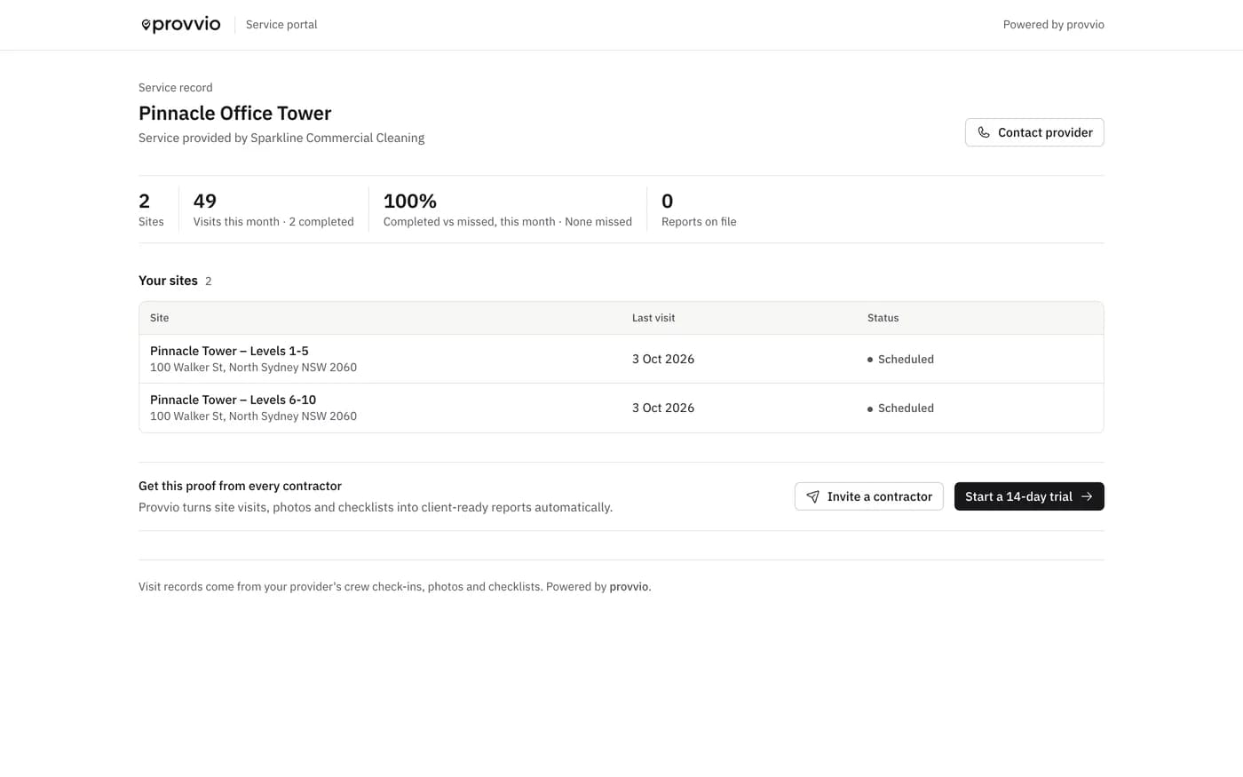This screenshot has height=777, width=1243.
Task: Open the Pinnacle Tower – Levels 6-10 row
Action: (621, 408)
